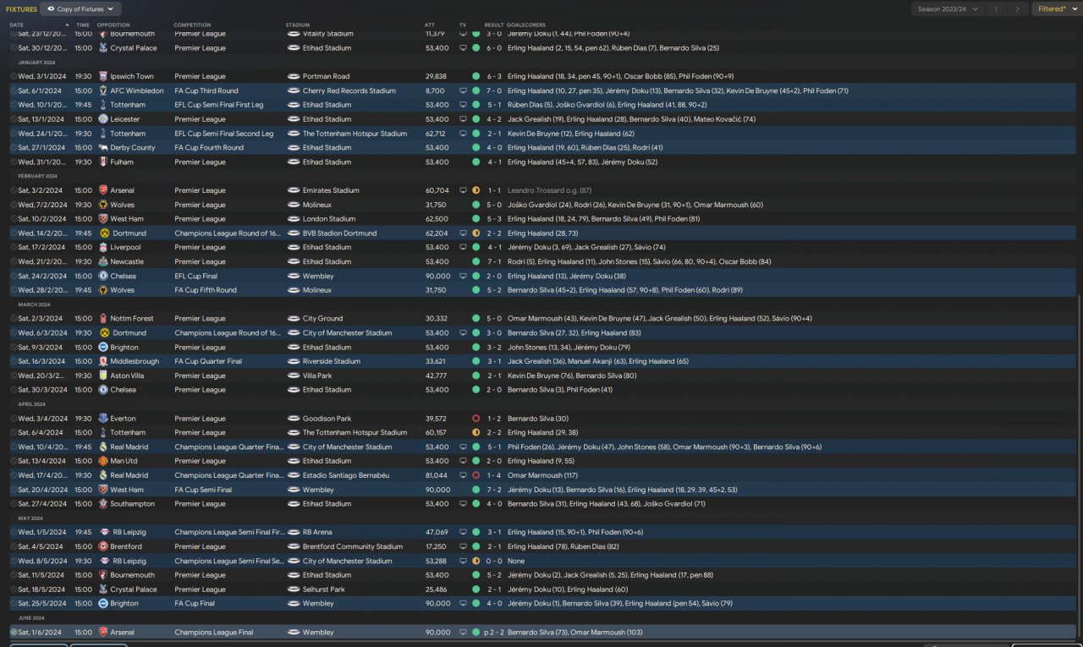
Task: Click the Liverpool club badge
Action: pyautogui.click(x=103, y=248)
